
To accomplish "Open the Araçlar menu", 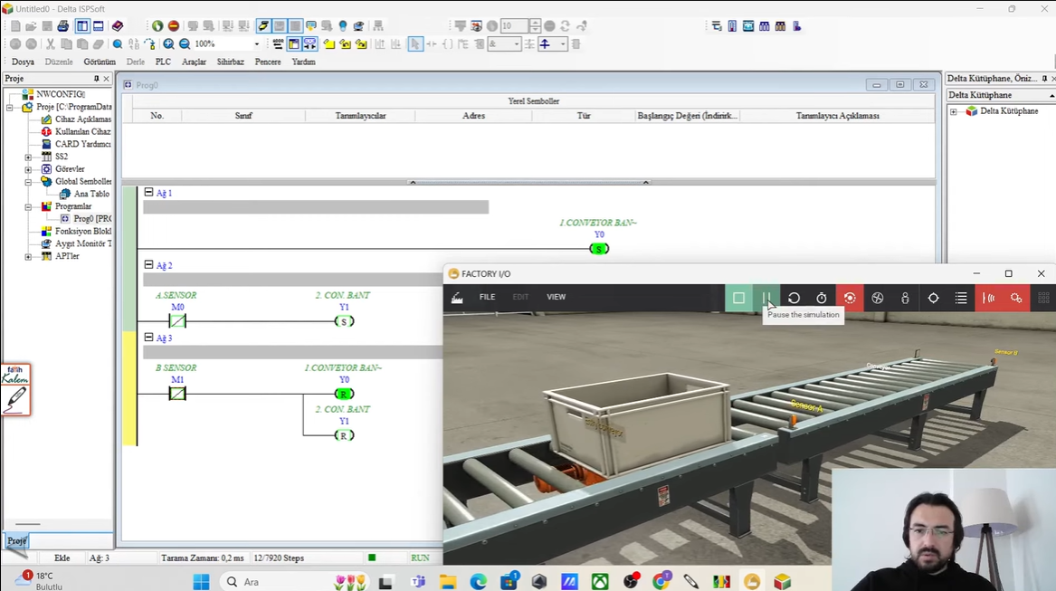I will [x=194, y=62].
